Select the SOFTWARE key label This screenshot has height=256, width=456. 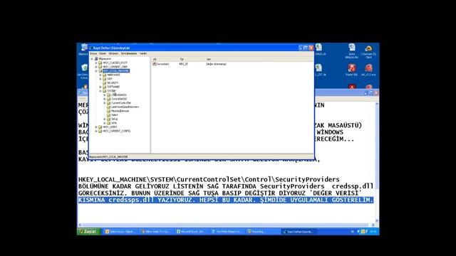pyautogui.click(x=113, y=87)
